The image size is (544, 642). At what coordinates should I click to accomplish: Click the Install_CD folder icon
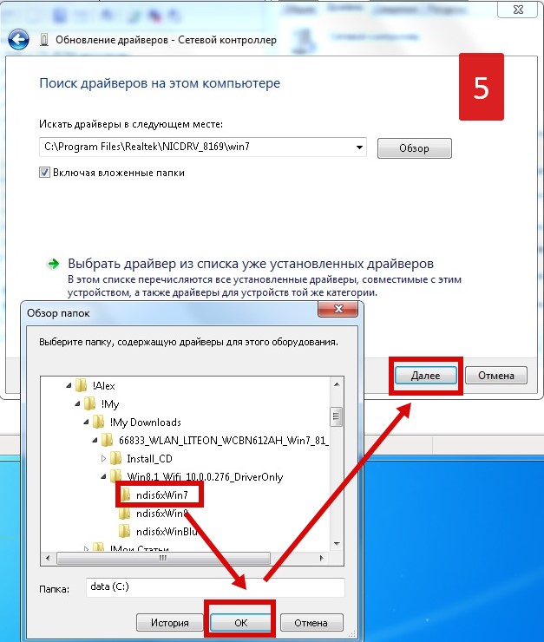(x=116, y=459)
